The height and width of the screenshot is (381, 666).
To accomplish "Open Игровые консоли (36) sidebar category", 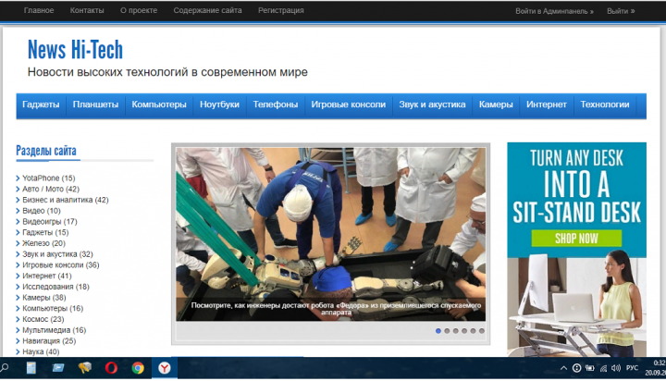I will coord(61,265).
